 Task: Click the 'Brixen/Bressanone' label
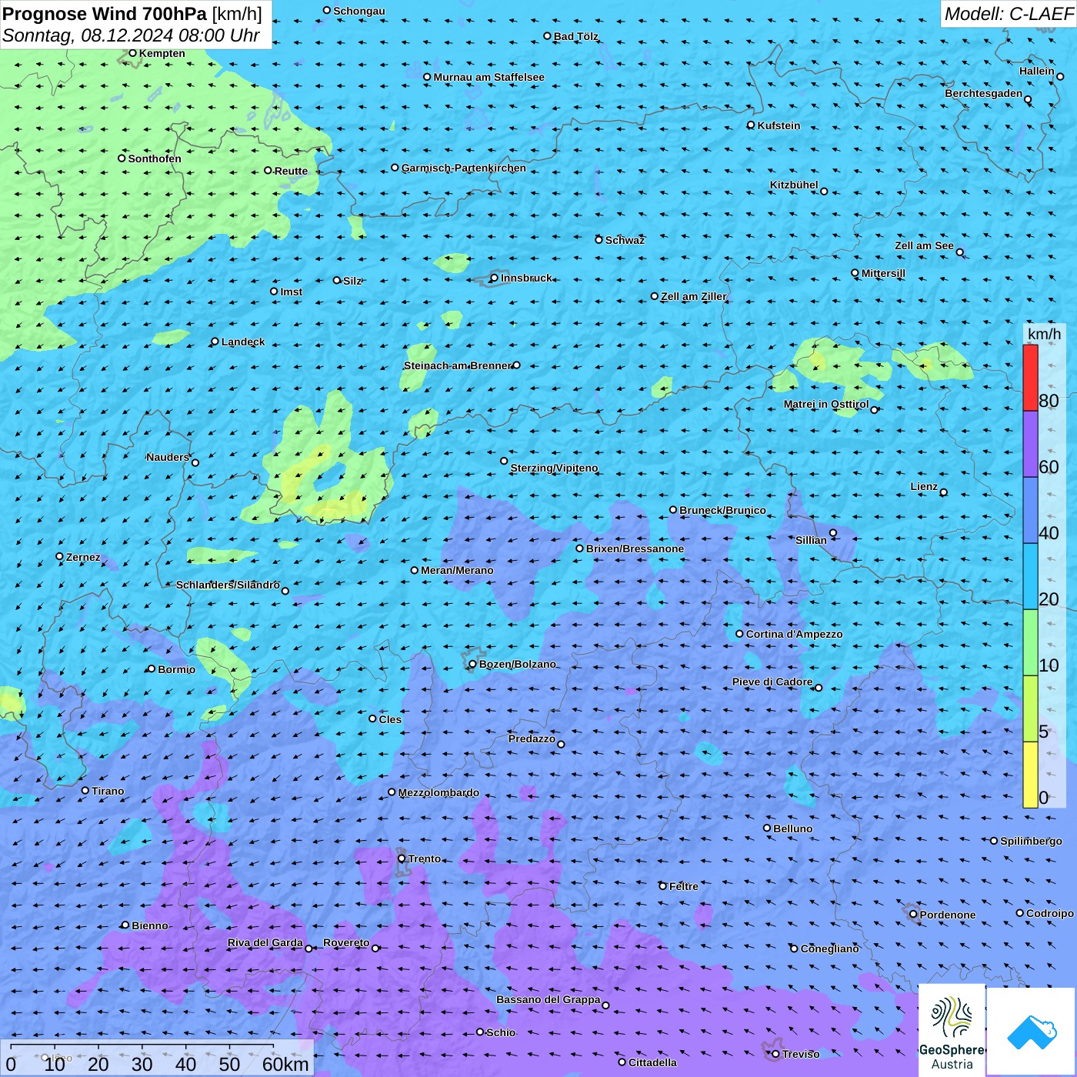[x=635, y=549]
